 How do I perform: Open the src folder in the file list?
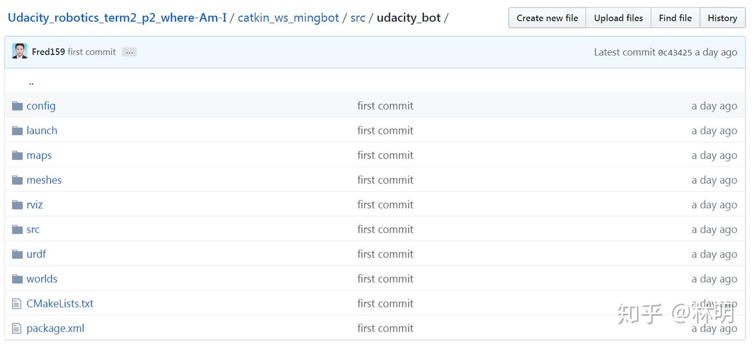point(33,229)
